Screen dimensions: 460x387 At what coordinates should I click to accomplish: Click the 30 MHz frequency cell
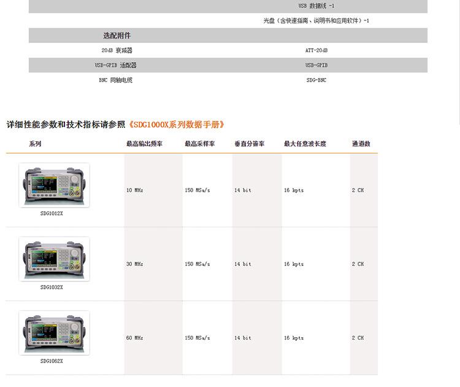135,264
